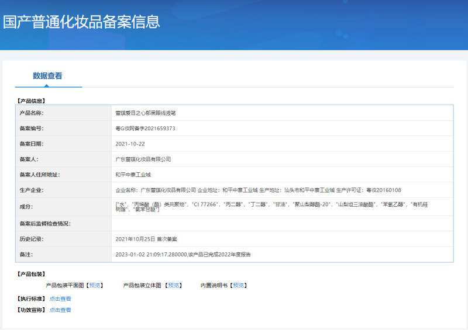Open 预览 for 内置说明书
Screen dimensions: 468x330
[238, 286]
